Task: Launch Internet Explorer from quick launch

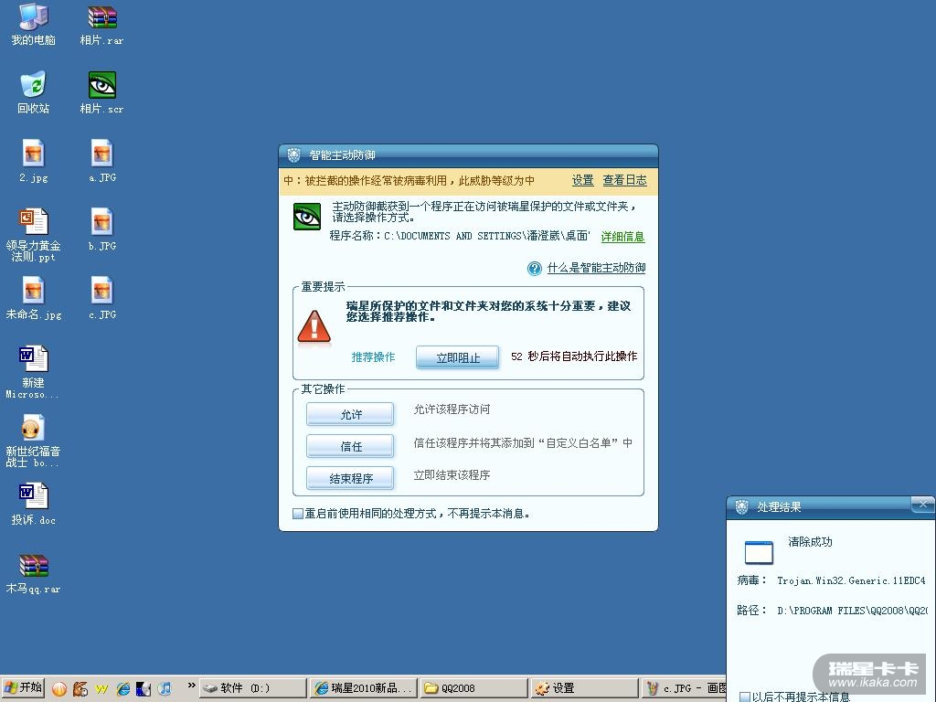Action: [123, 689]
